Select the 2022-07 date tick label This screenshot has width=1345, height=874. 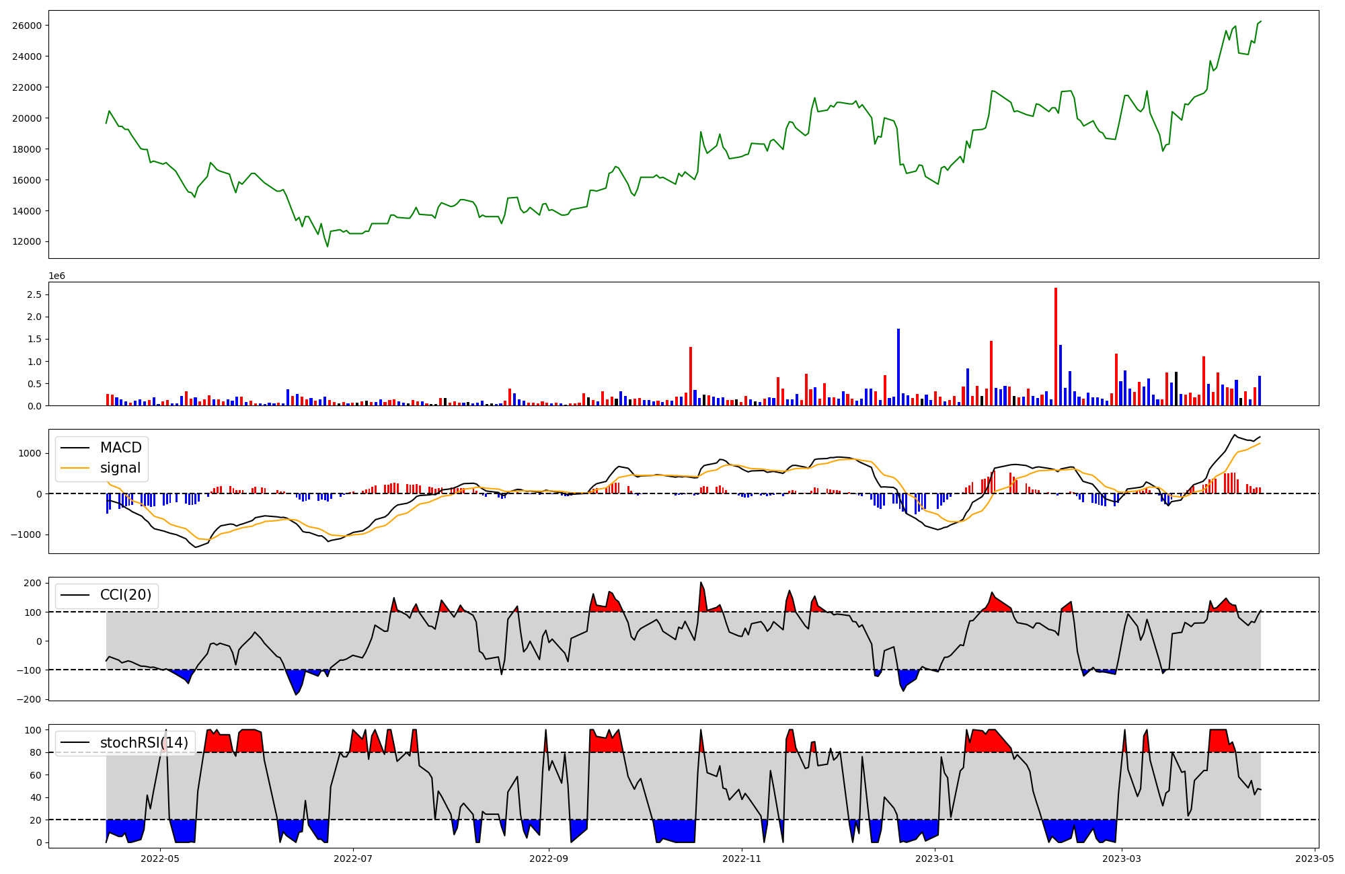[x=353, y=859]
